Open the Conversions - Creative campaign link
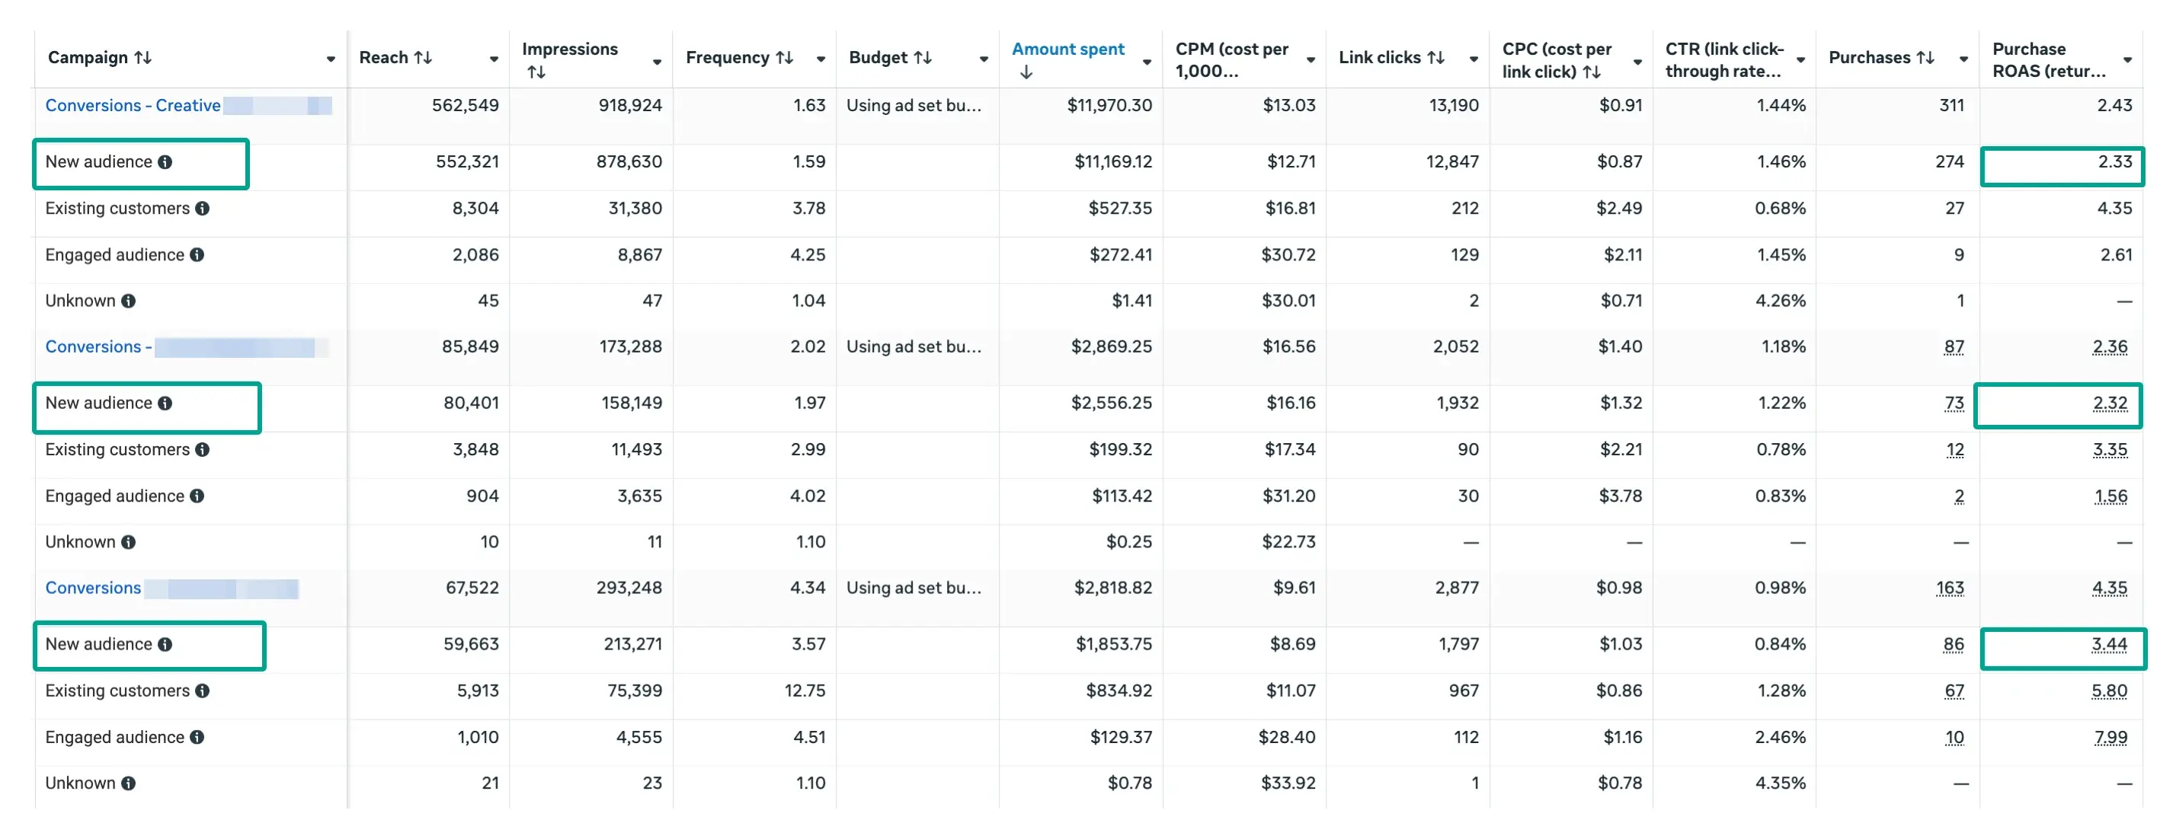 coord(133,106)
